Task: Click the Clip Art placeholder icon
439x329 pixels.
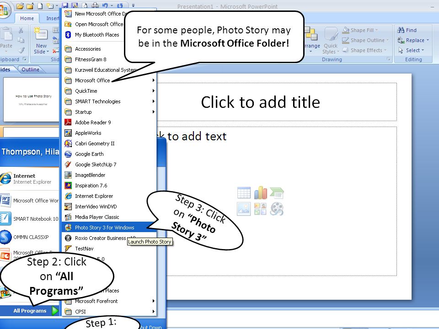Action: coord(260,209)
